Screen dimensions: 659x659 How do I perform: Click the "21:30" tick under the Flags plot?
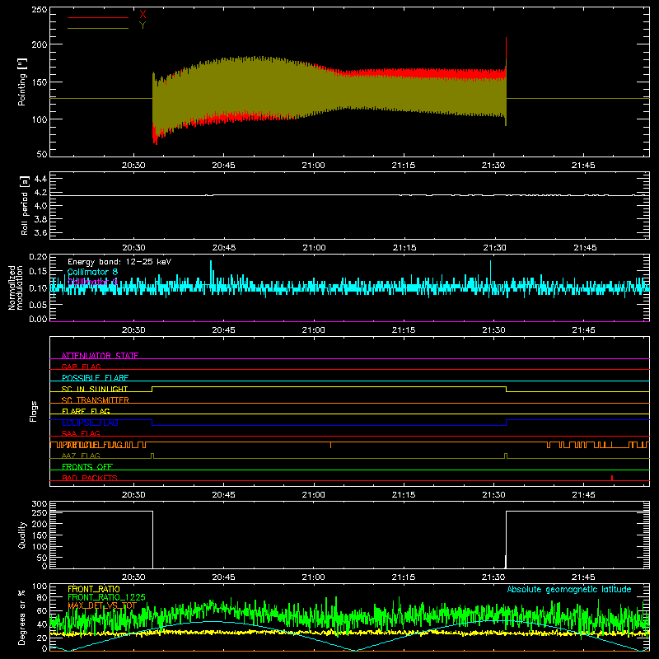493,495
